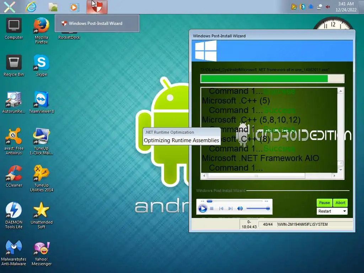Click 'Optimizing Runtime Assemblies' popup text
This screenshot has width=364, height=273.
pyautogui.click(x=181, y=140)
